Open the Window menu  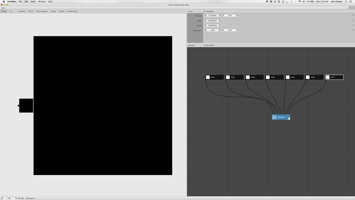click(x=42, y=1)
